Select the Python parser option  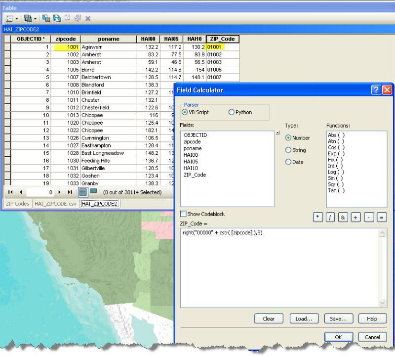click(240, 112)
